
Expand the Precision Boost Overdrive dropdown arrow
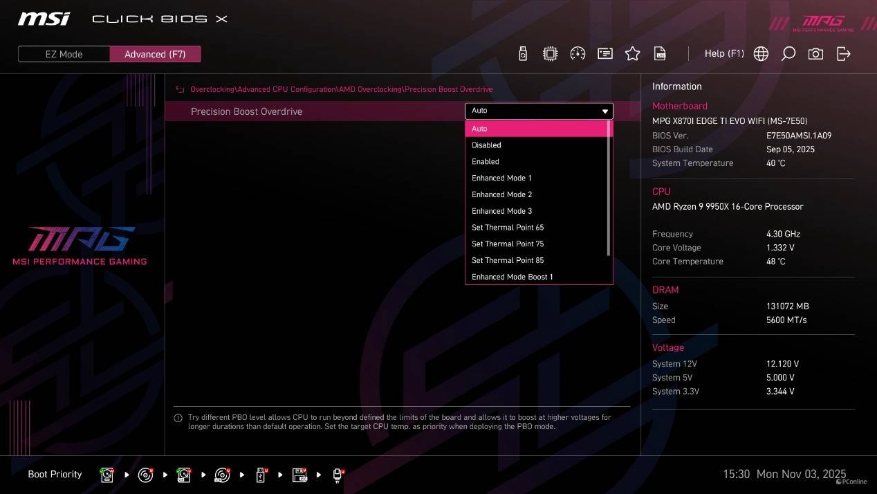click(x=605, y=111)
